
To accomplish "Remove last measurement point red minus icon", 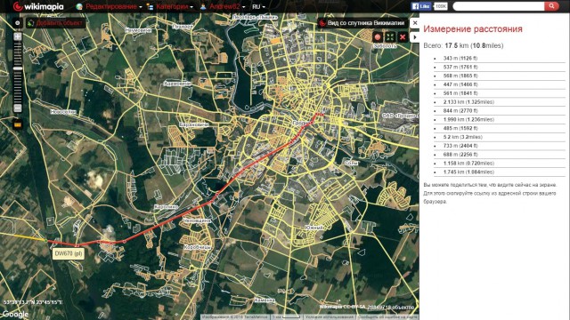I will coord(378,37).
